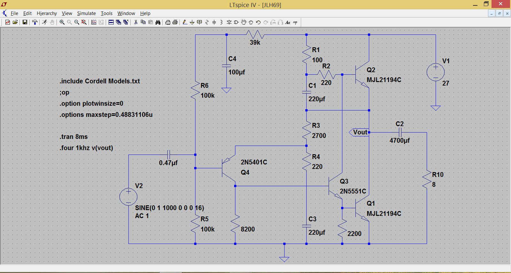Click the V1 voltage source symbol
The image size is (511, 273).
pos(436,72)
